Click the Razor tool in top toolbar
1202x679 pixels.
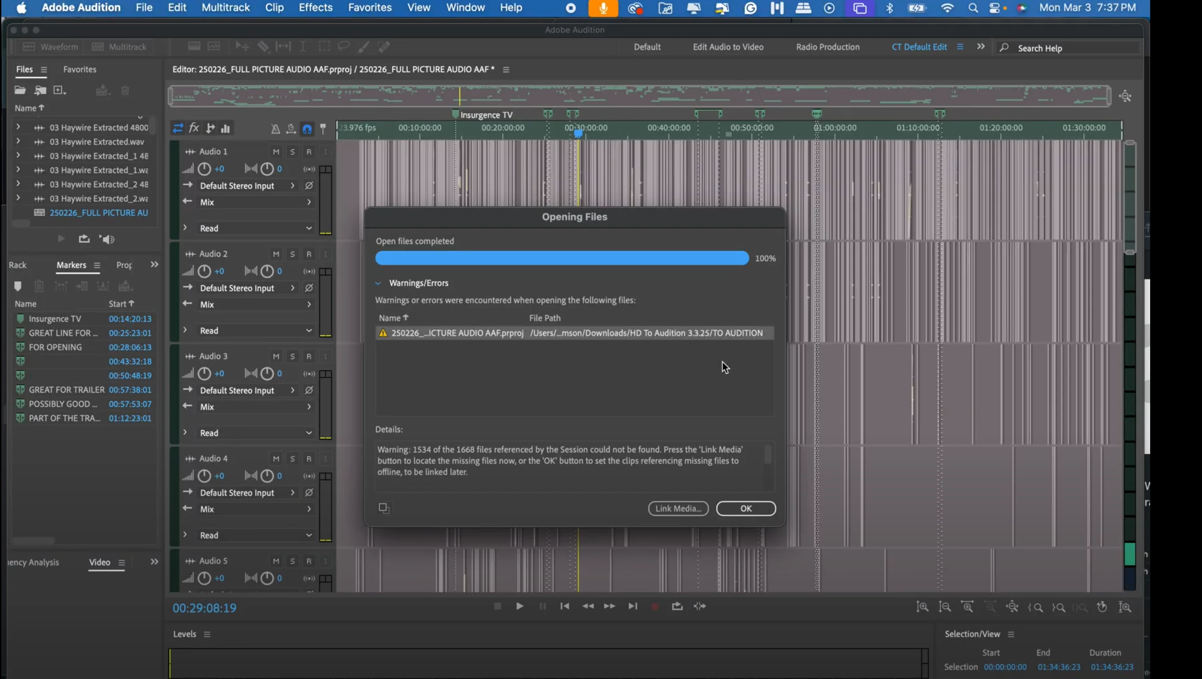tap(263, 46)
